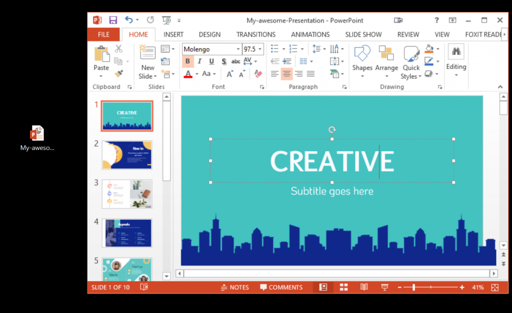Open the ANIMATIONS ribbon tab
Image resolution: width=512 pixels, height=313 pixels.
(310, 34)
